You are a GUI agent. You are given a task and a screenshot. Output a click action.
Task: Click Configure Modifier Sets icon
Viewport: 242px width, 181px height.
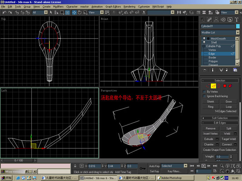coord(235,70)
